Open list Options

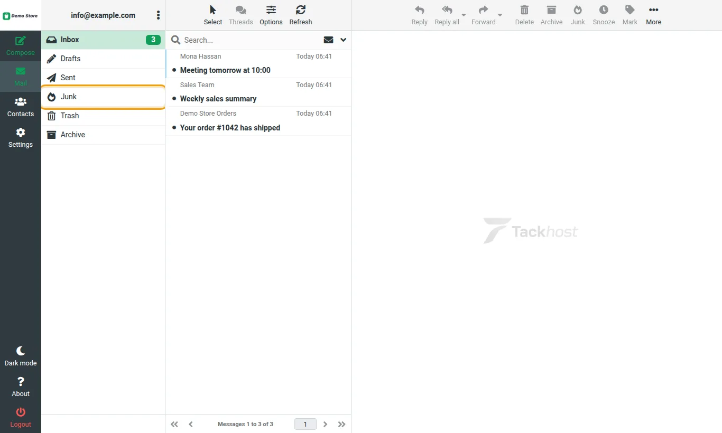click(271, 15)
